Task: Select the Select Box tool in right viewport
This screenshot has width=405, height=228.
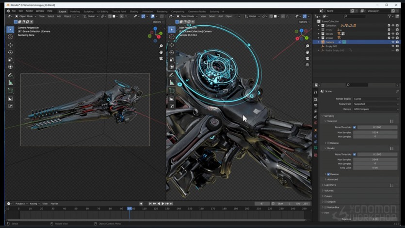Action: 172,30
